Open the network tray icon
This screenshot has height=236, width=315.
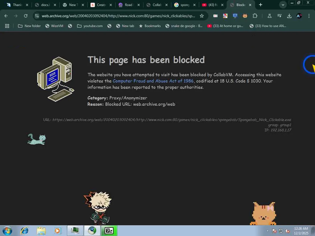click(281, 231)
